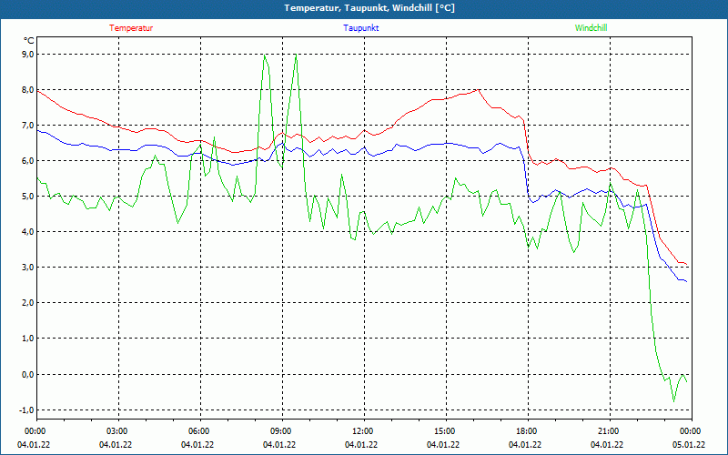Click the green Windchill legend label
The width and height of the screenshot is (728, 455).
pyautogui.click(x=591, y=28)
